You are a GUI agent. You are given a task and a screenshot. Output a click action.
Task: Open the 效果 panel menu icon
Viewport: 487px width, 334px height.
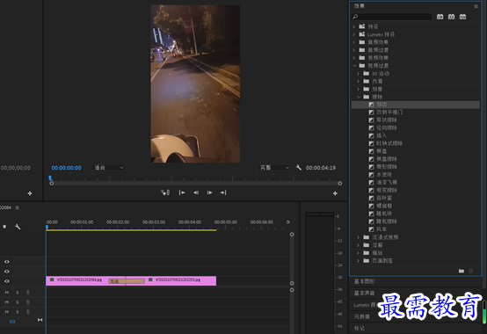coord(476,6)
